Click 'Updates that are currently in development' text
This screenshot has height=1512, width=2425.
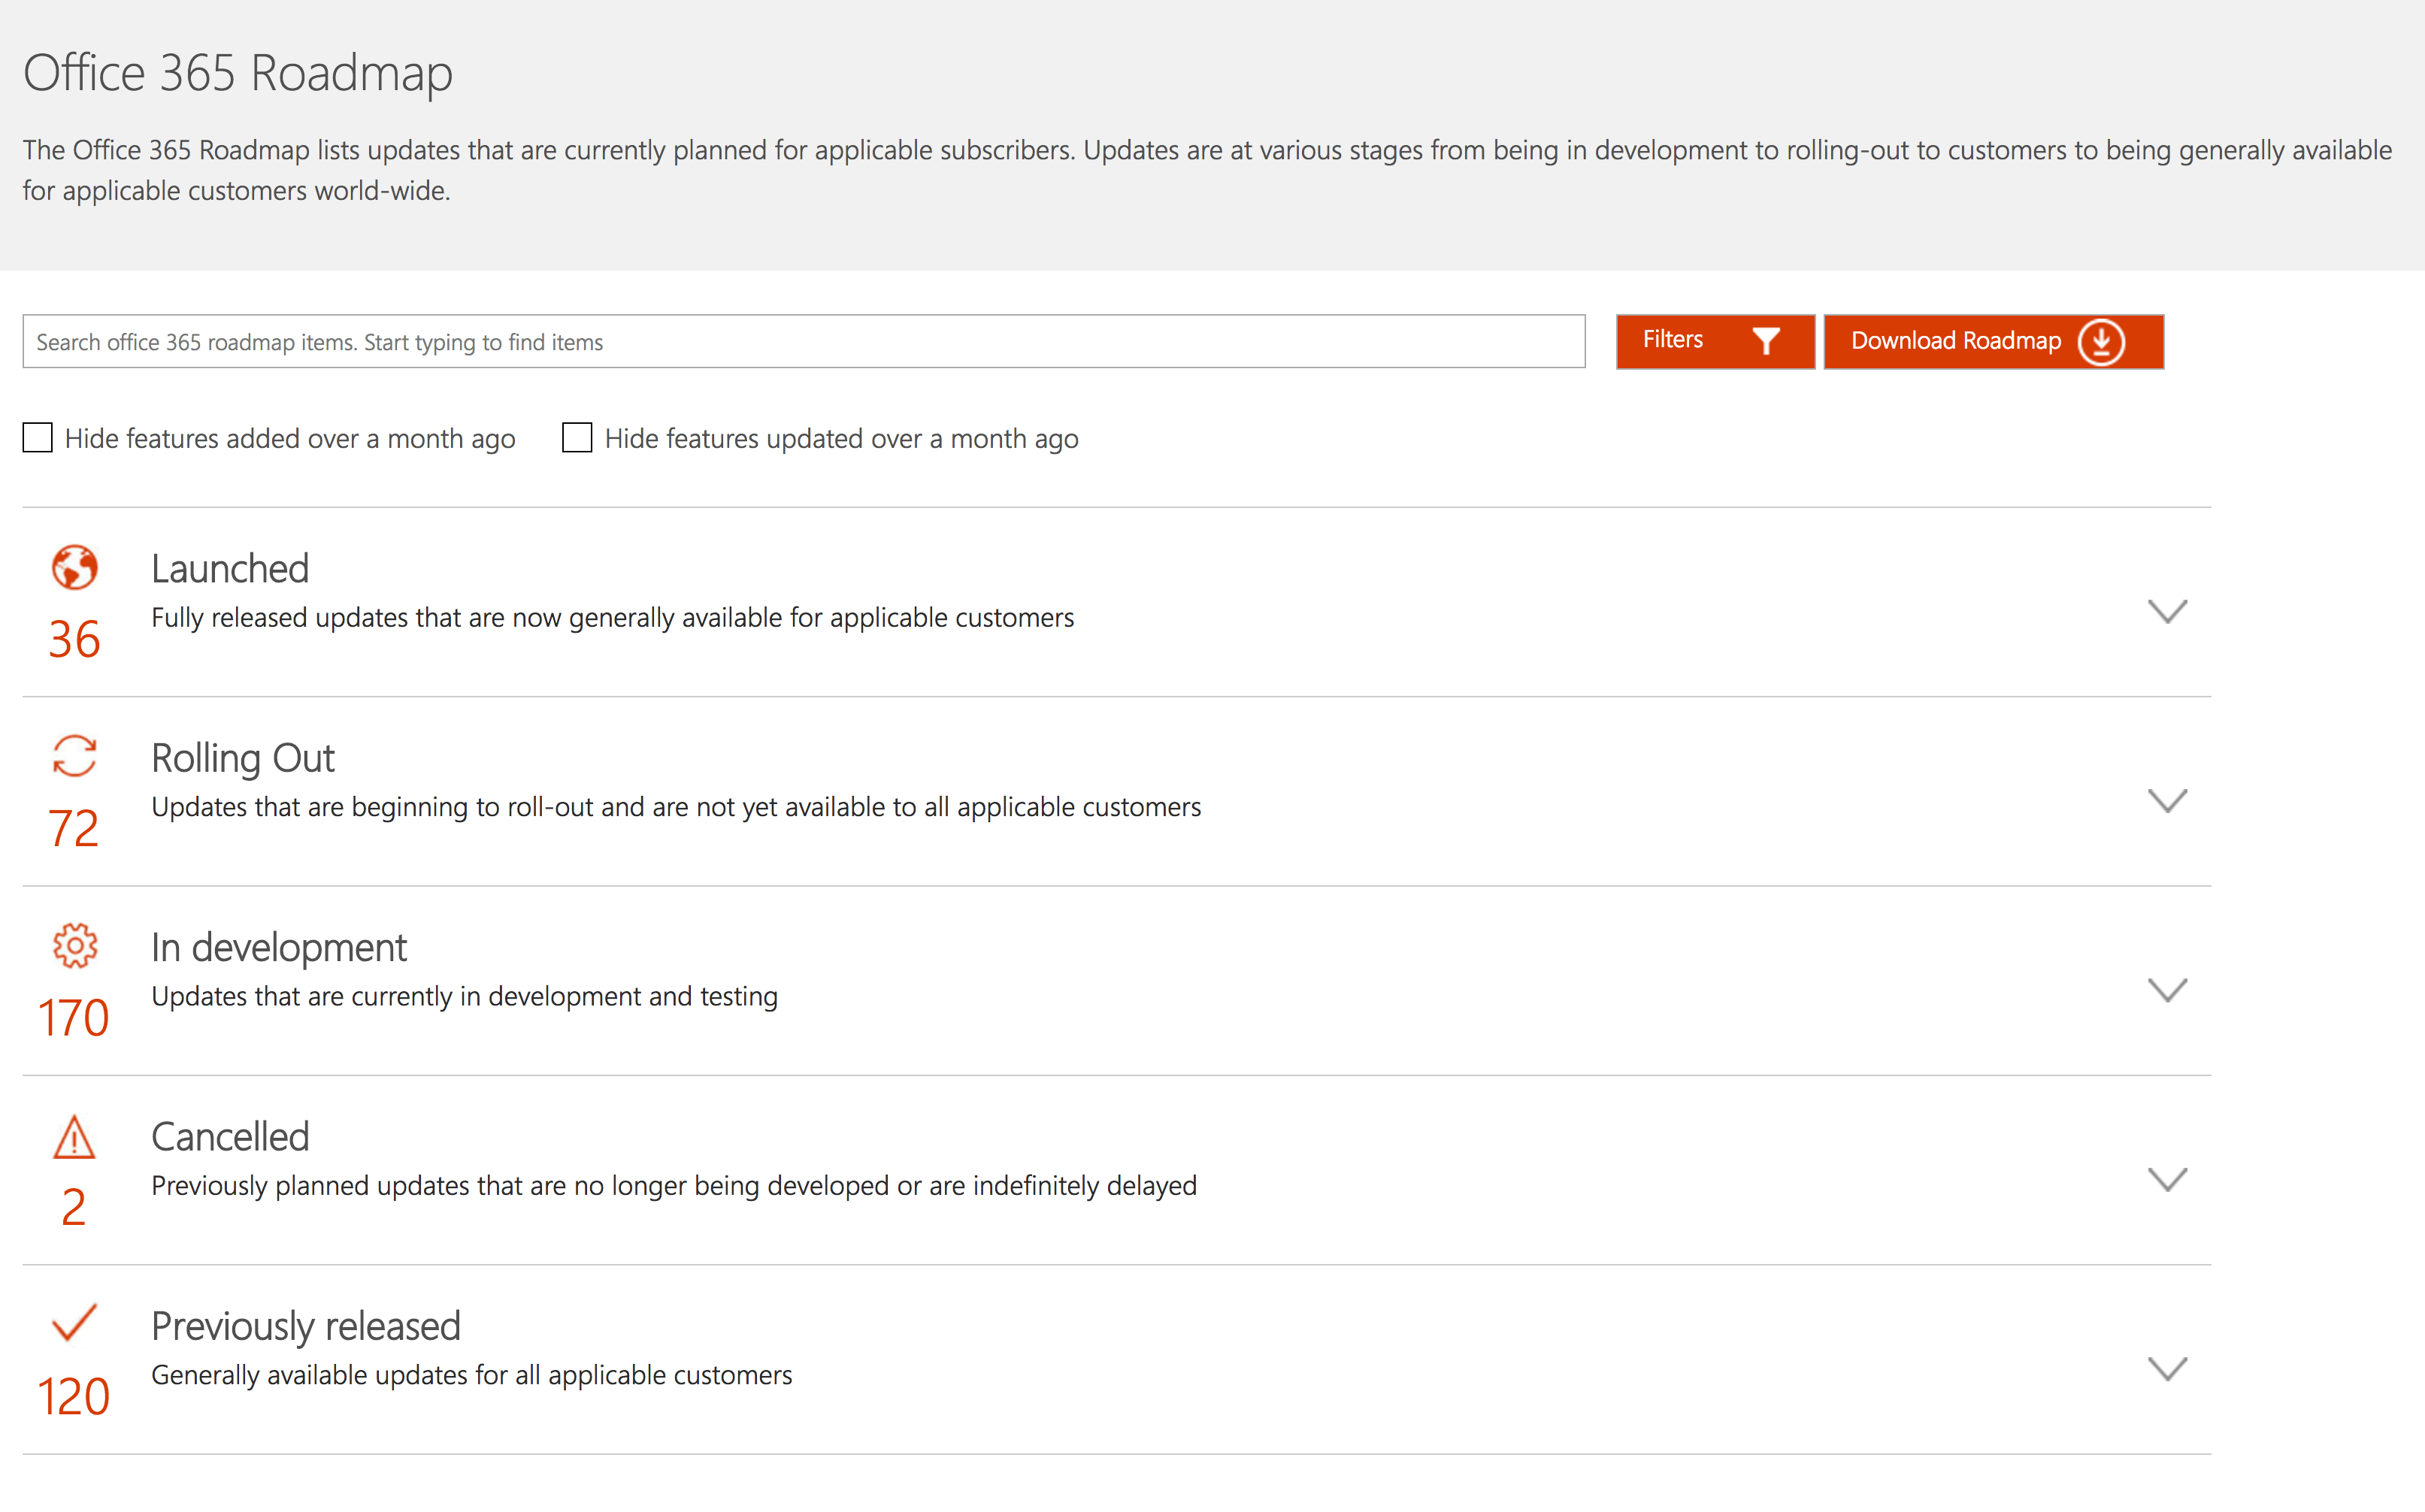[x=464, y=997]
